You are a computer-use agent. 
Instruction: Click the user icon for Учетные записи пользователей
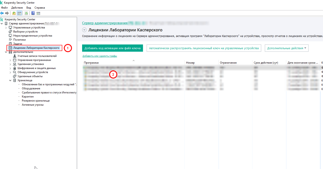click(x=15, y=56)
